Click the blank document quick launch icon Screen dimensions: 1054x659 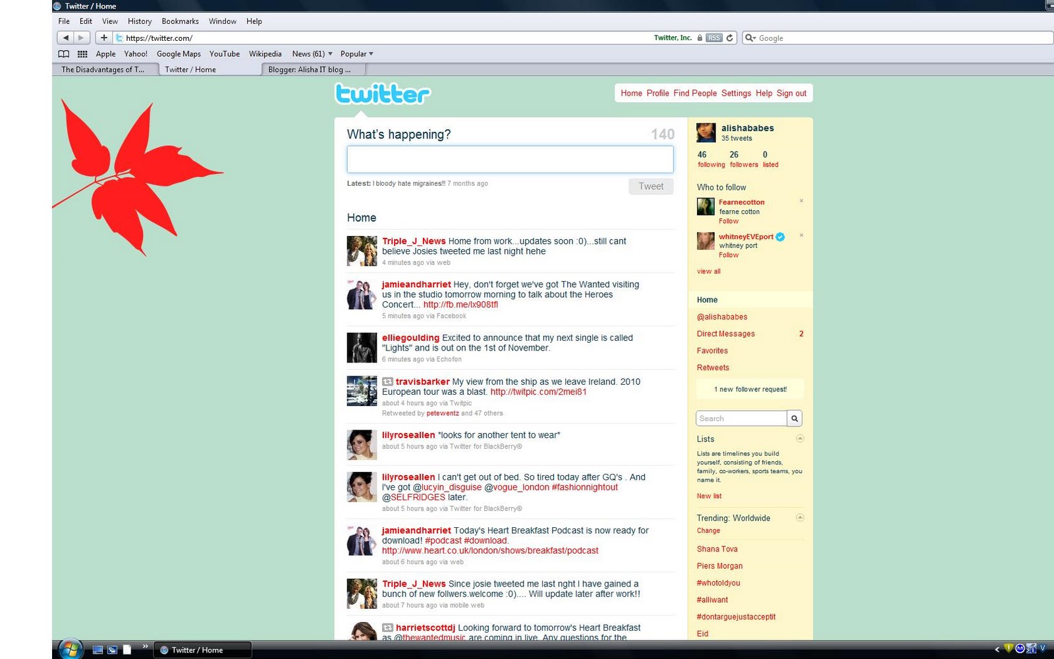click(126, 650)
